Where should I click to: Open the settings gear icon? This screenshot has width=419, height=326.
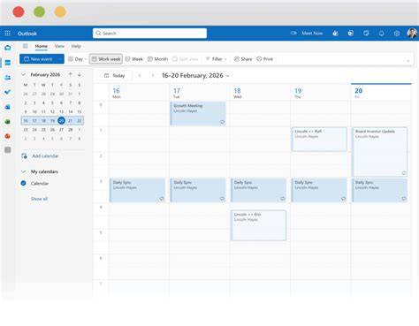(397, 34)
